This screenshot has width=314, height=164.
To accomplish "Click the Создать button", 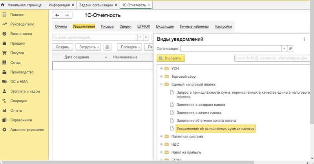I will click(x=62, y=47).
